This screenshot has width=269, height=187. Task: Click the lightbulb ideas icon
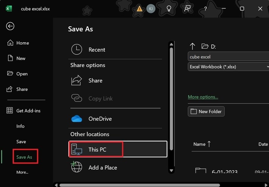tap(169, 9)
